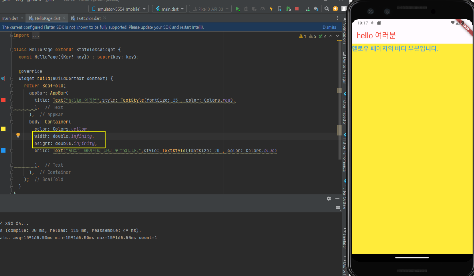The width and height of the screenshot is (474, 276).
Task: Open the Notifications tool window
Action: [x=344, y=31]
